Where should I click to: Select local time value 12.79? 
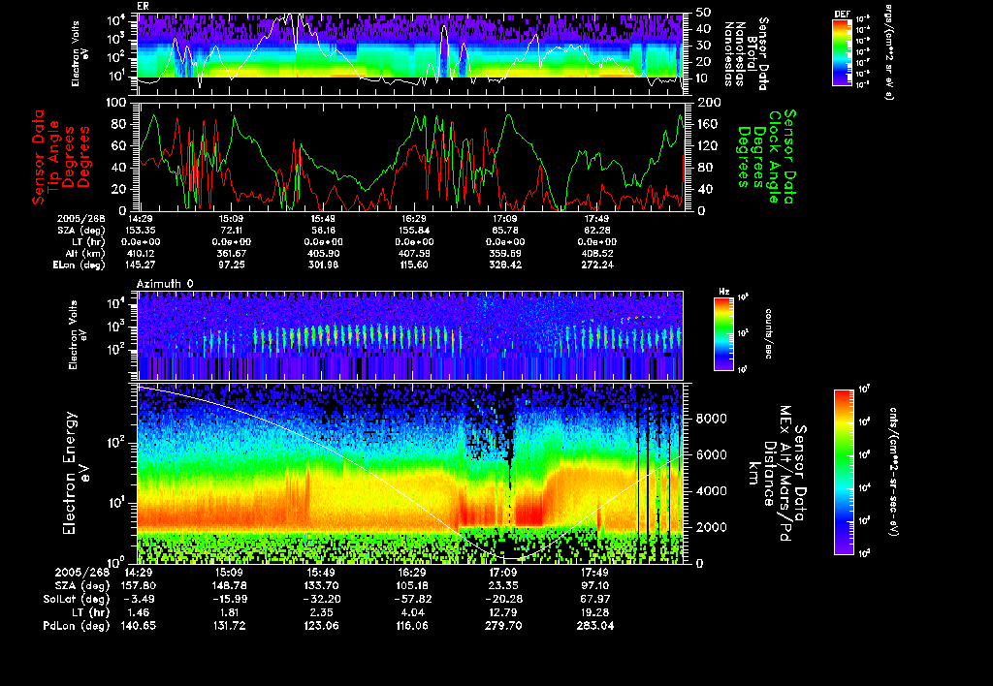coord(504,612)
